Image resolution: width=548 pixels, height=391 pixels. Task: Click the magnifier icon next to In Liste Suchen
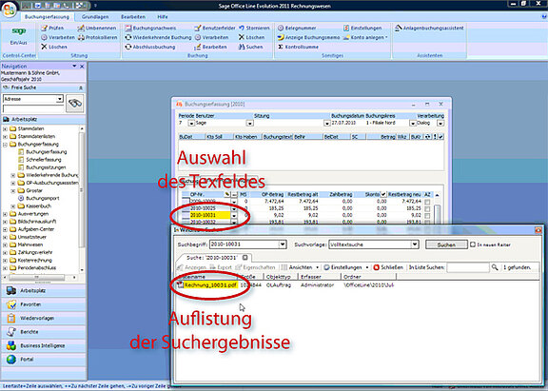point(495,267)
